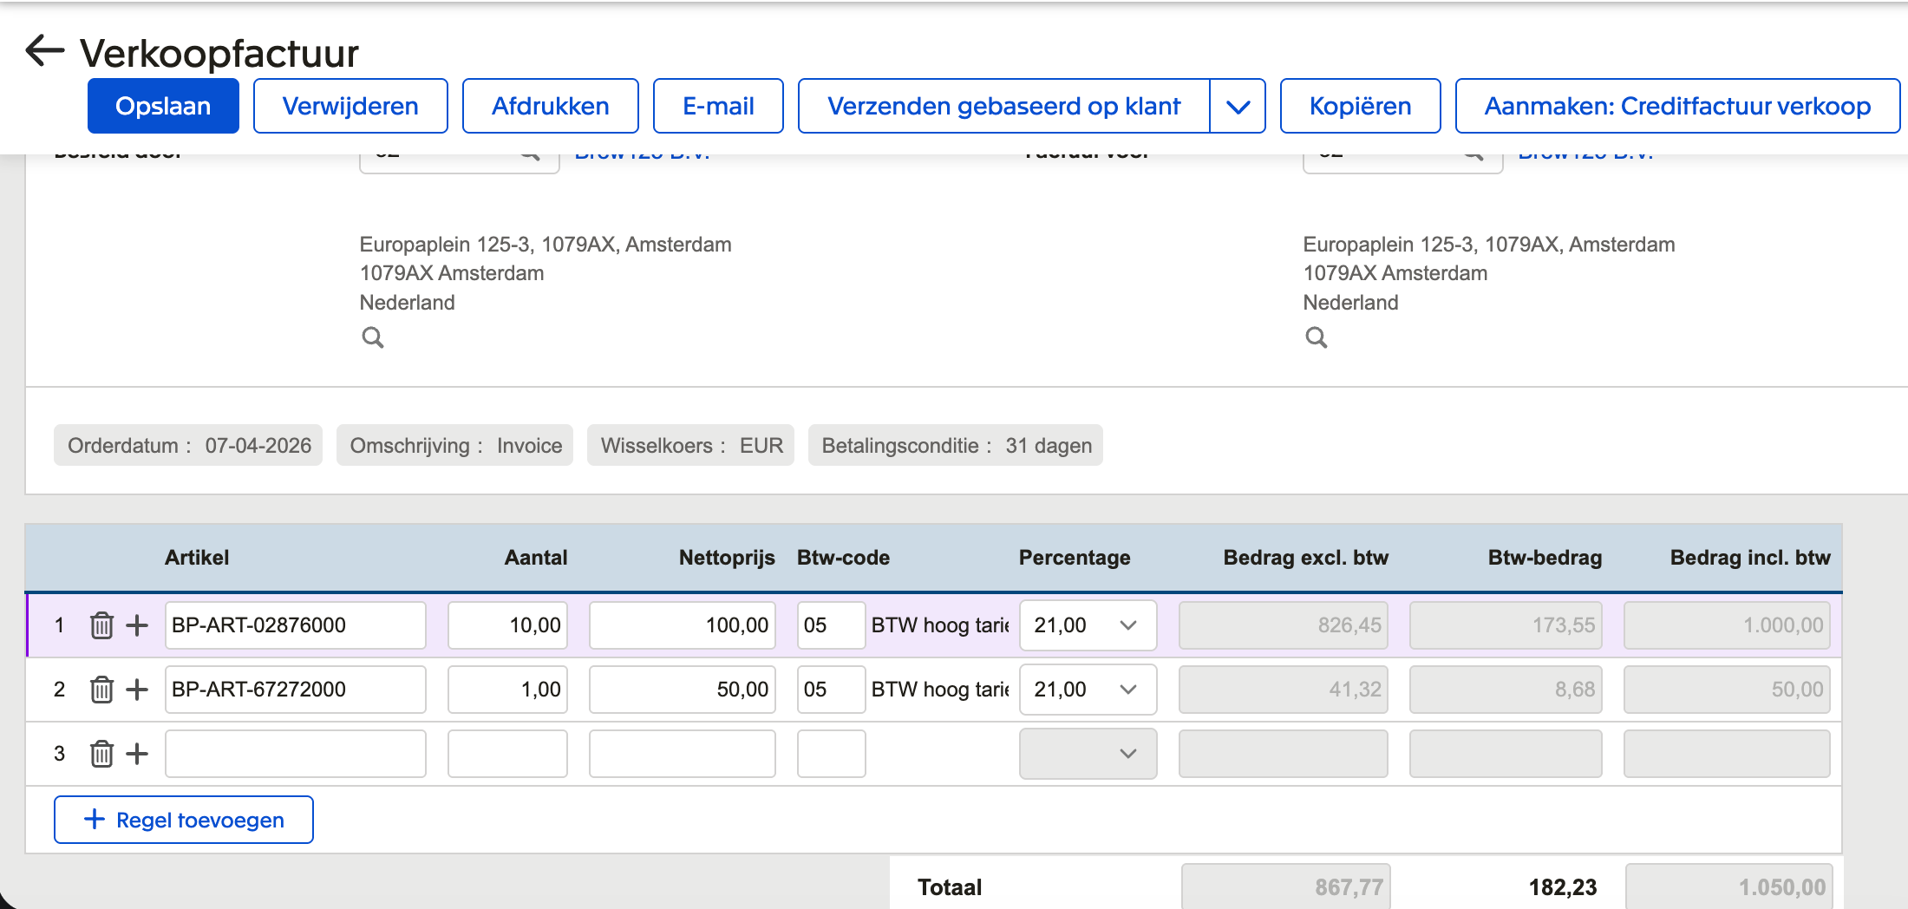Click the empty Btw-code field on line 3
The width and height of the screenshot is (1908, 909).
coord(831,753)
